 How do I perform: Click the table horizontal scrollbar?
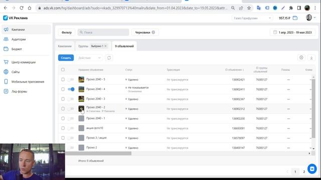pyautogui.click(x=98, y=153)
